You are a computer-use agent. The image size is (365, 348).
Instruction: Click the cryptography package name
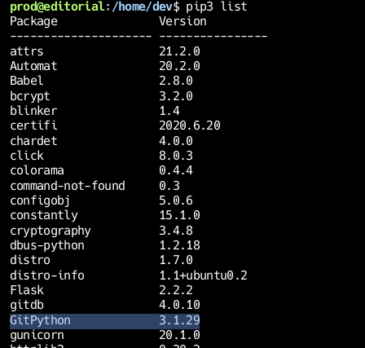coord(51,231)
